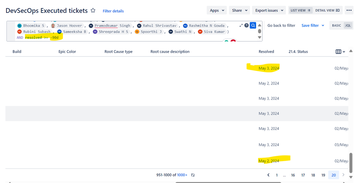Click the JQL editor scroll-down arrow

259,37
